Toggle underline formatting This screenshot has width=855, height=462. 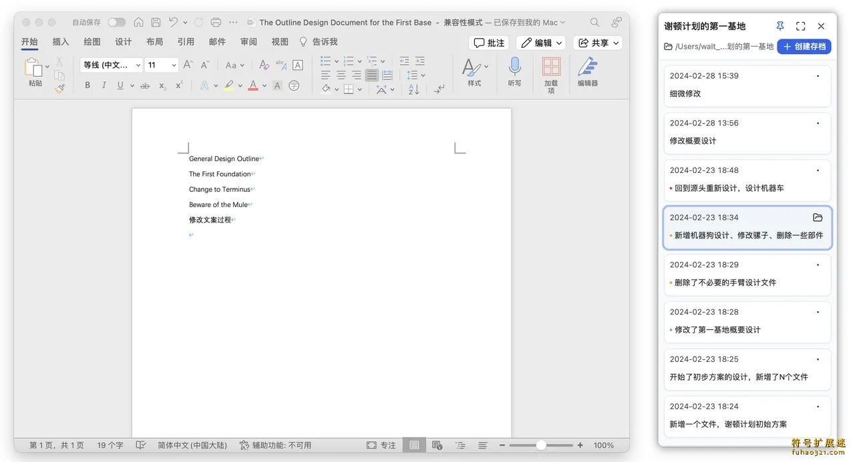coord(120,85)
